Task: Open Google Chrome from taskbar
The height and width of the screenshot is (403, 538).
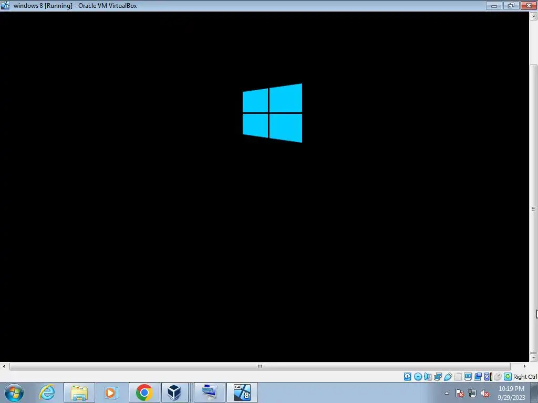Action: (144, 393)
